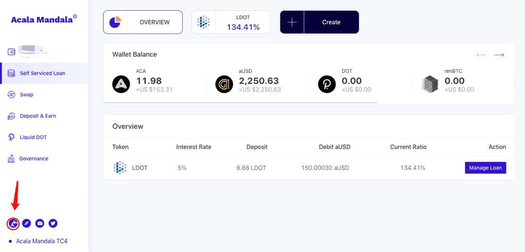525x252 pixels.
Task: Click the ≈US $2,250.63 value
Action: [x=260, y=89]
